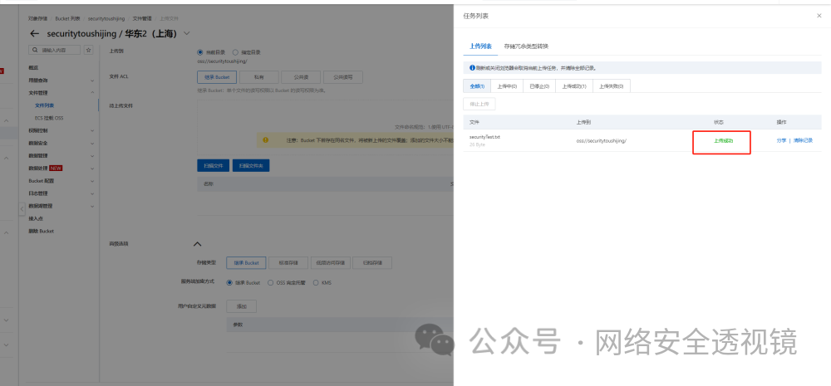Open 接入点 in the sidebar
Image resolution: width=831 pixels, height=386 pixels.
tap(35, 218)
